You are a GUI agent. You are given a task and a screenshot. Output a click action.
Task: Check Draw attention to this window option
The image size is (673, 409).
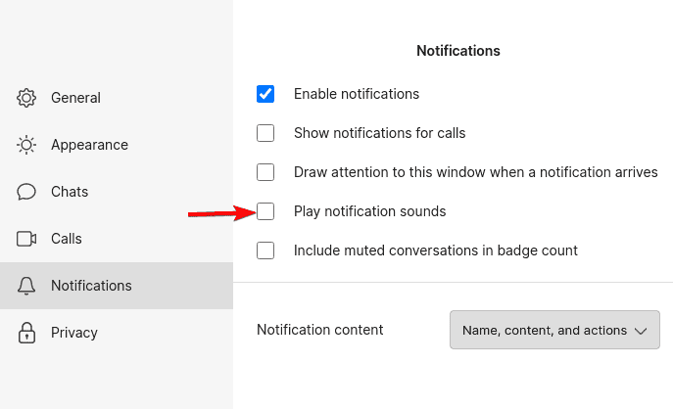point(265,172)
